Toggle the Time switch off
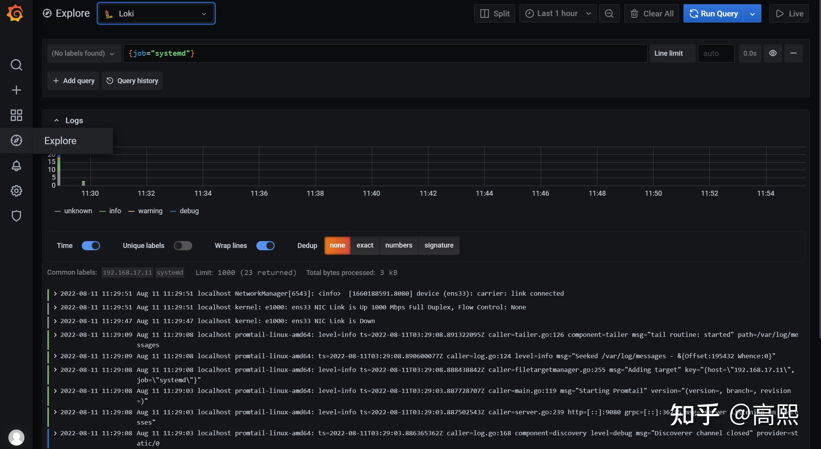 click(x=91, y=246)
